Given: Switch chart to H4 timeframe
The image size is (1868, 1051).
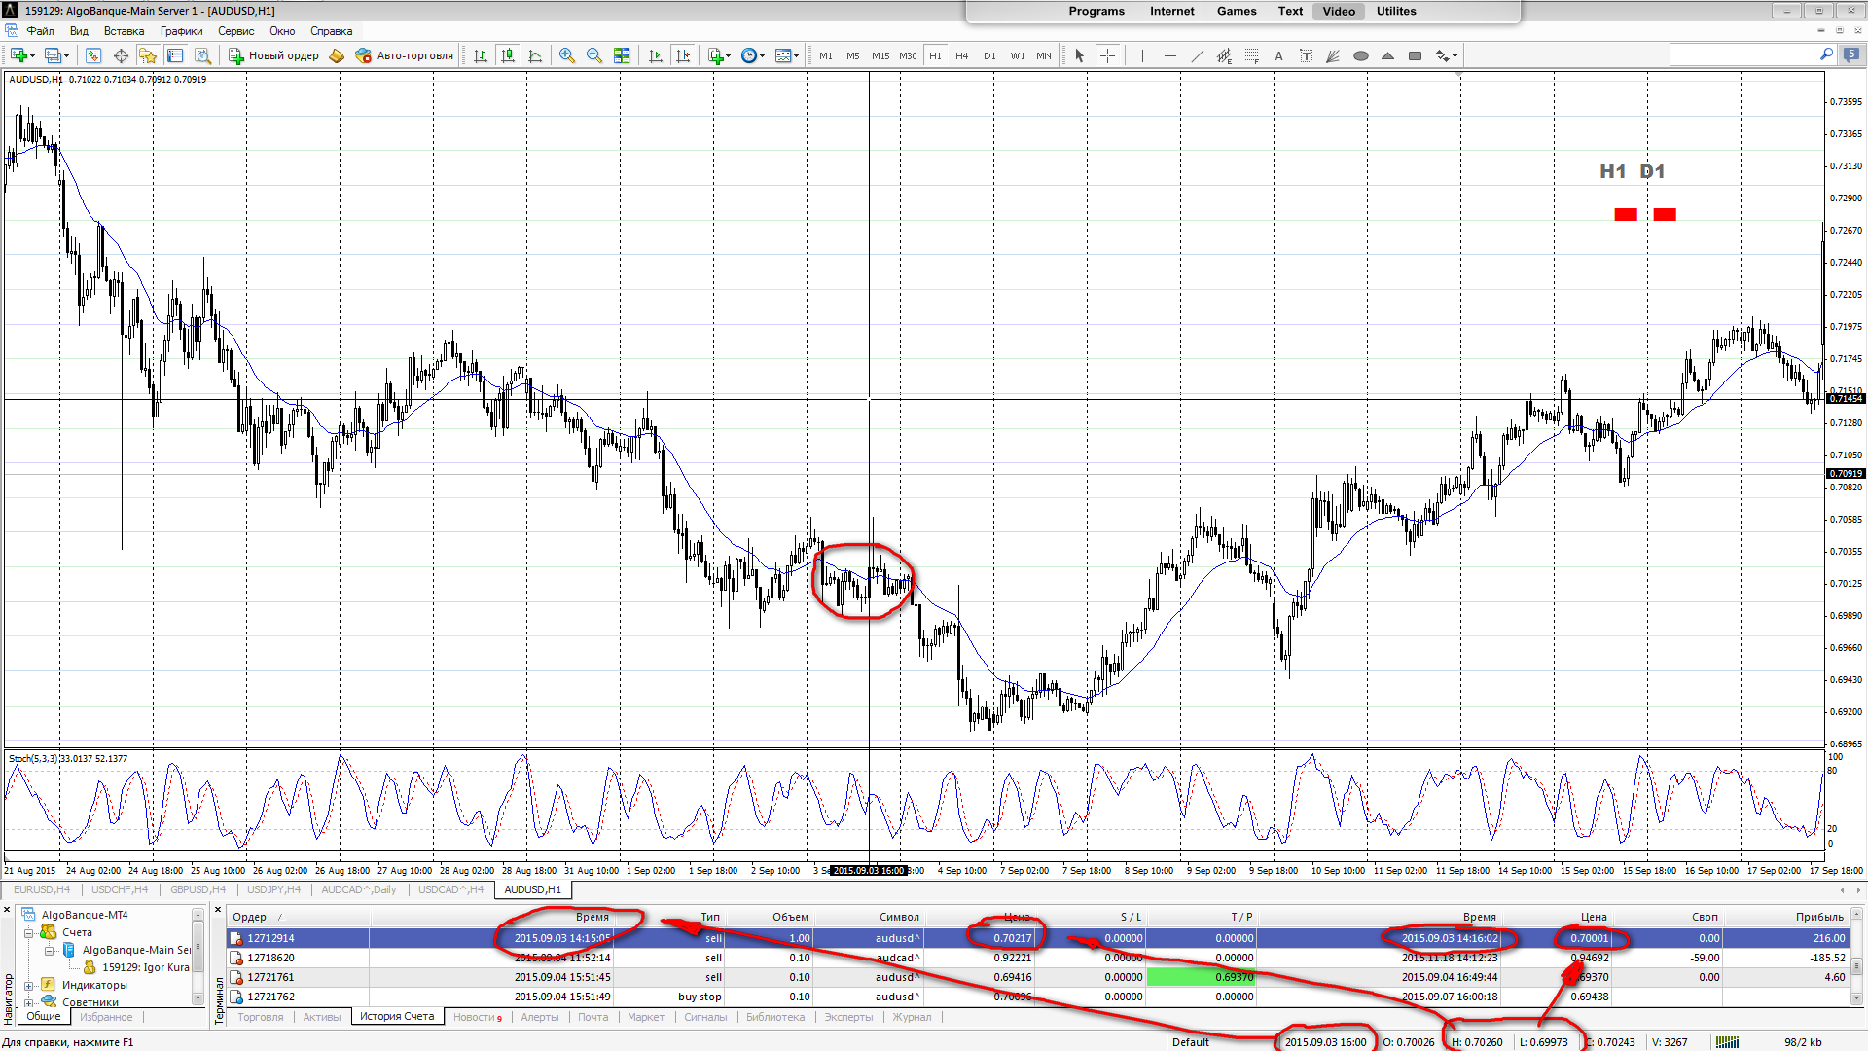Looking at the screenshot, I should click(x=962, y=55).
